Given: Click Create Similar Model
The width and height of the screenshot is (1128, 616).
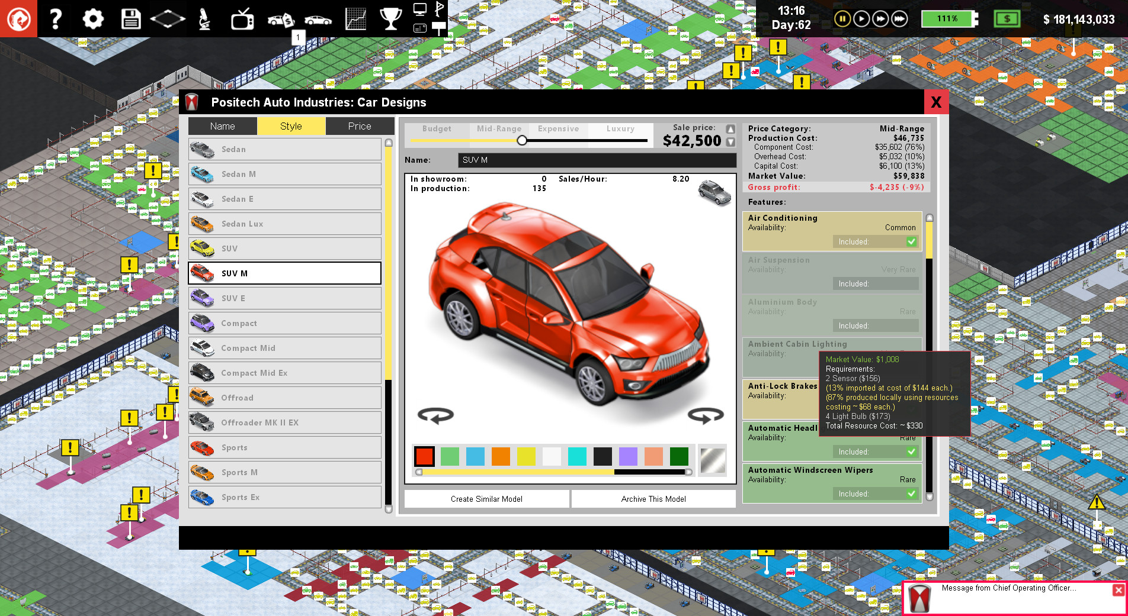Looking at the screenshot, I should point(486,499).
